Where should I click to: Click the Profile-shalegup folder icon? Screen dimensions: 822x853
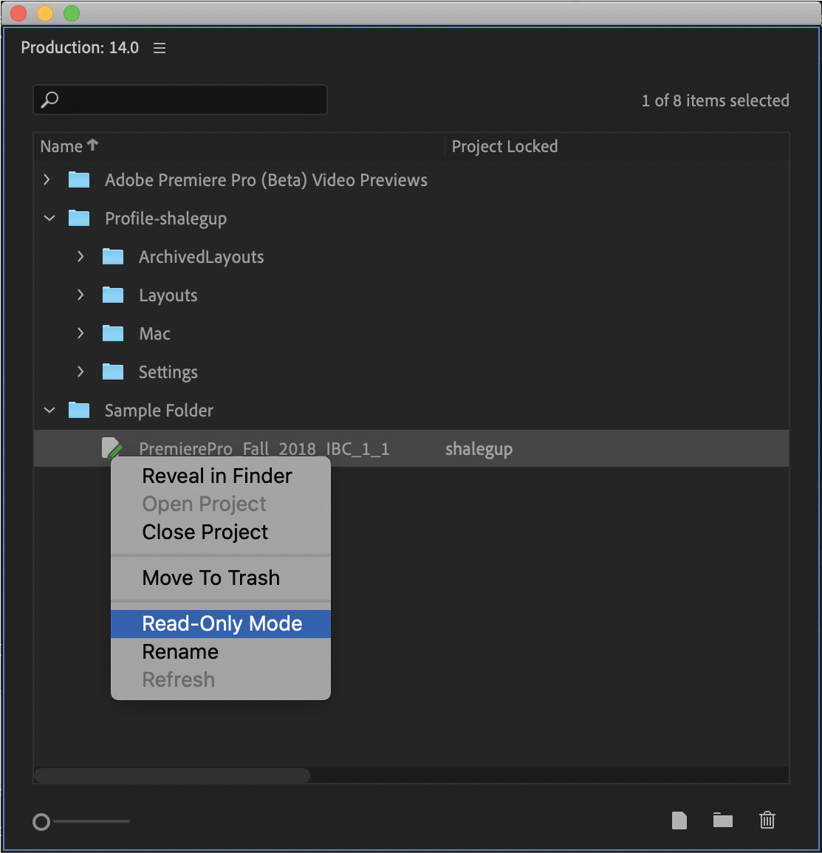[x=78, y=218]
